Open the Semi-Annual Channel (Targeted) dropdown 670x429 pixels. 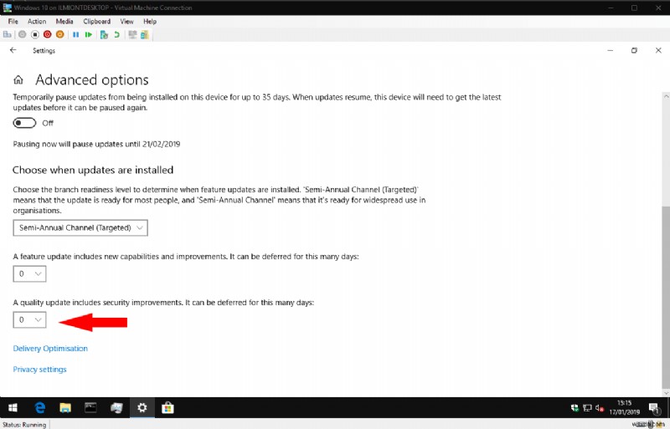pyautogui.click(x=80, y=227)
